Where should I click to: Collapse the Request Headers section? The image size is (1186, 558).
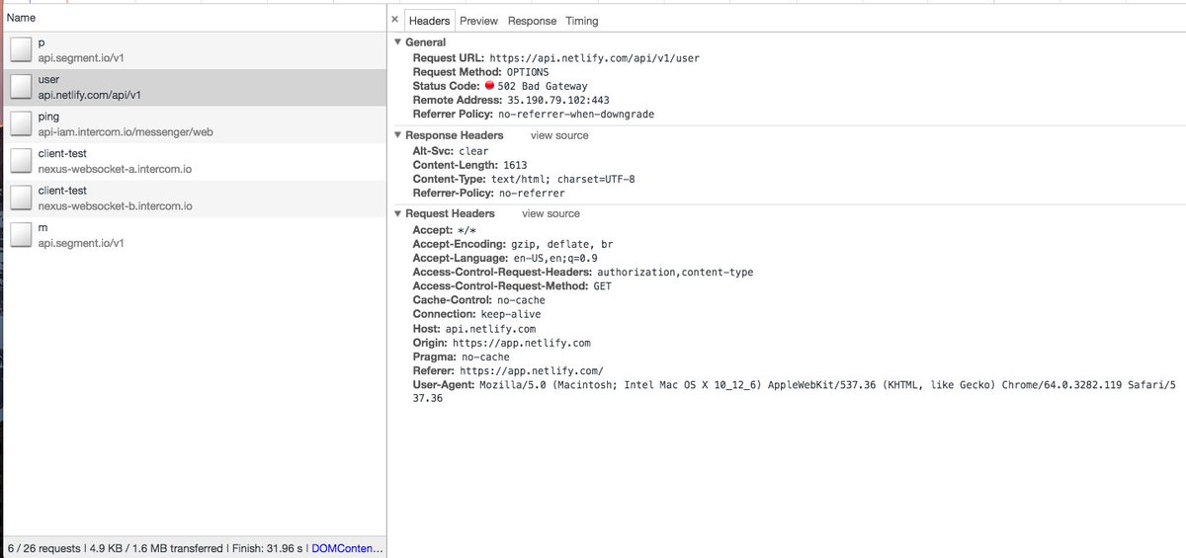(x=397, y=213)
